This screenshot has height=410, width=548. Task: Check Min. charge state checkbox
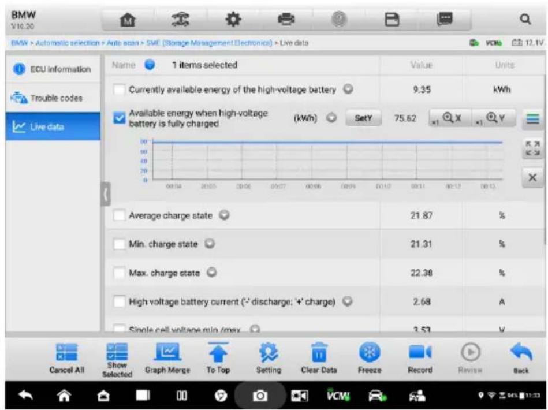119,244
